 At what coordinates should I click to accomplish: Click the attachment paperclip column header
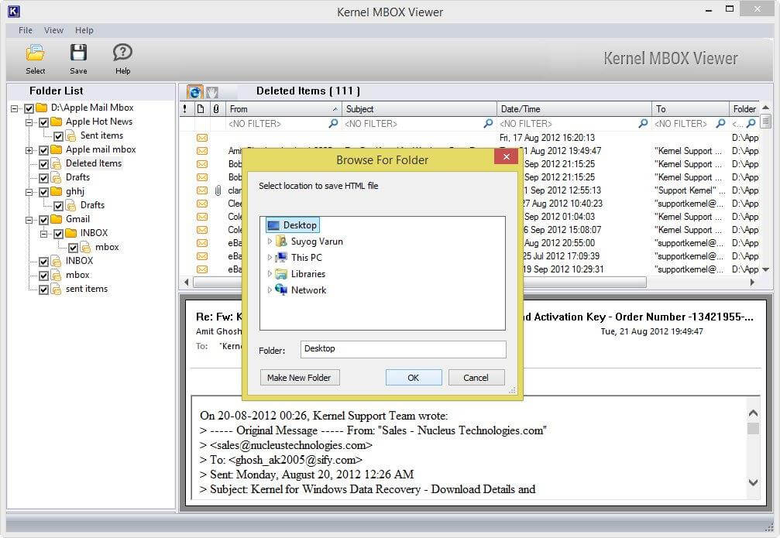216,109
